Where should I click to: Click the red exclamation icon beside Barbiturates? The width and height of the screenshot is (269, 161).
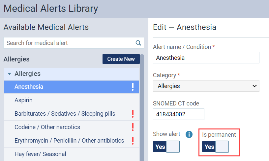[x=133, y=114]
